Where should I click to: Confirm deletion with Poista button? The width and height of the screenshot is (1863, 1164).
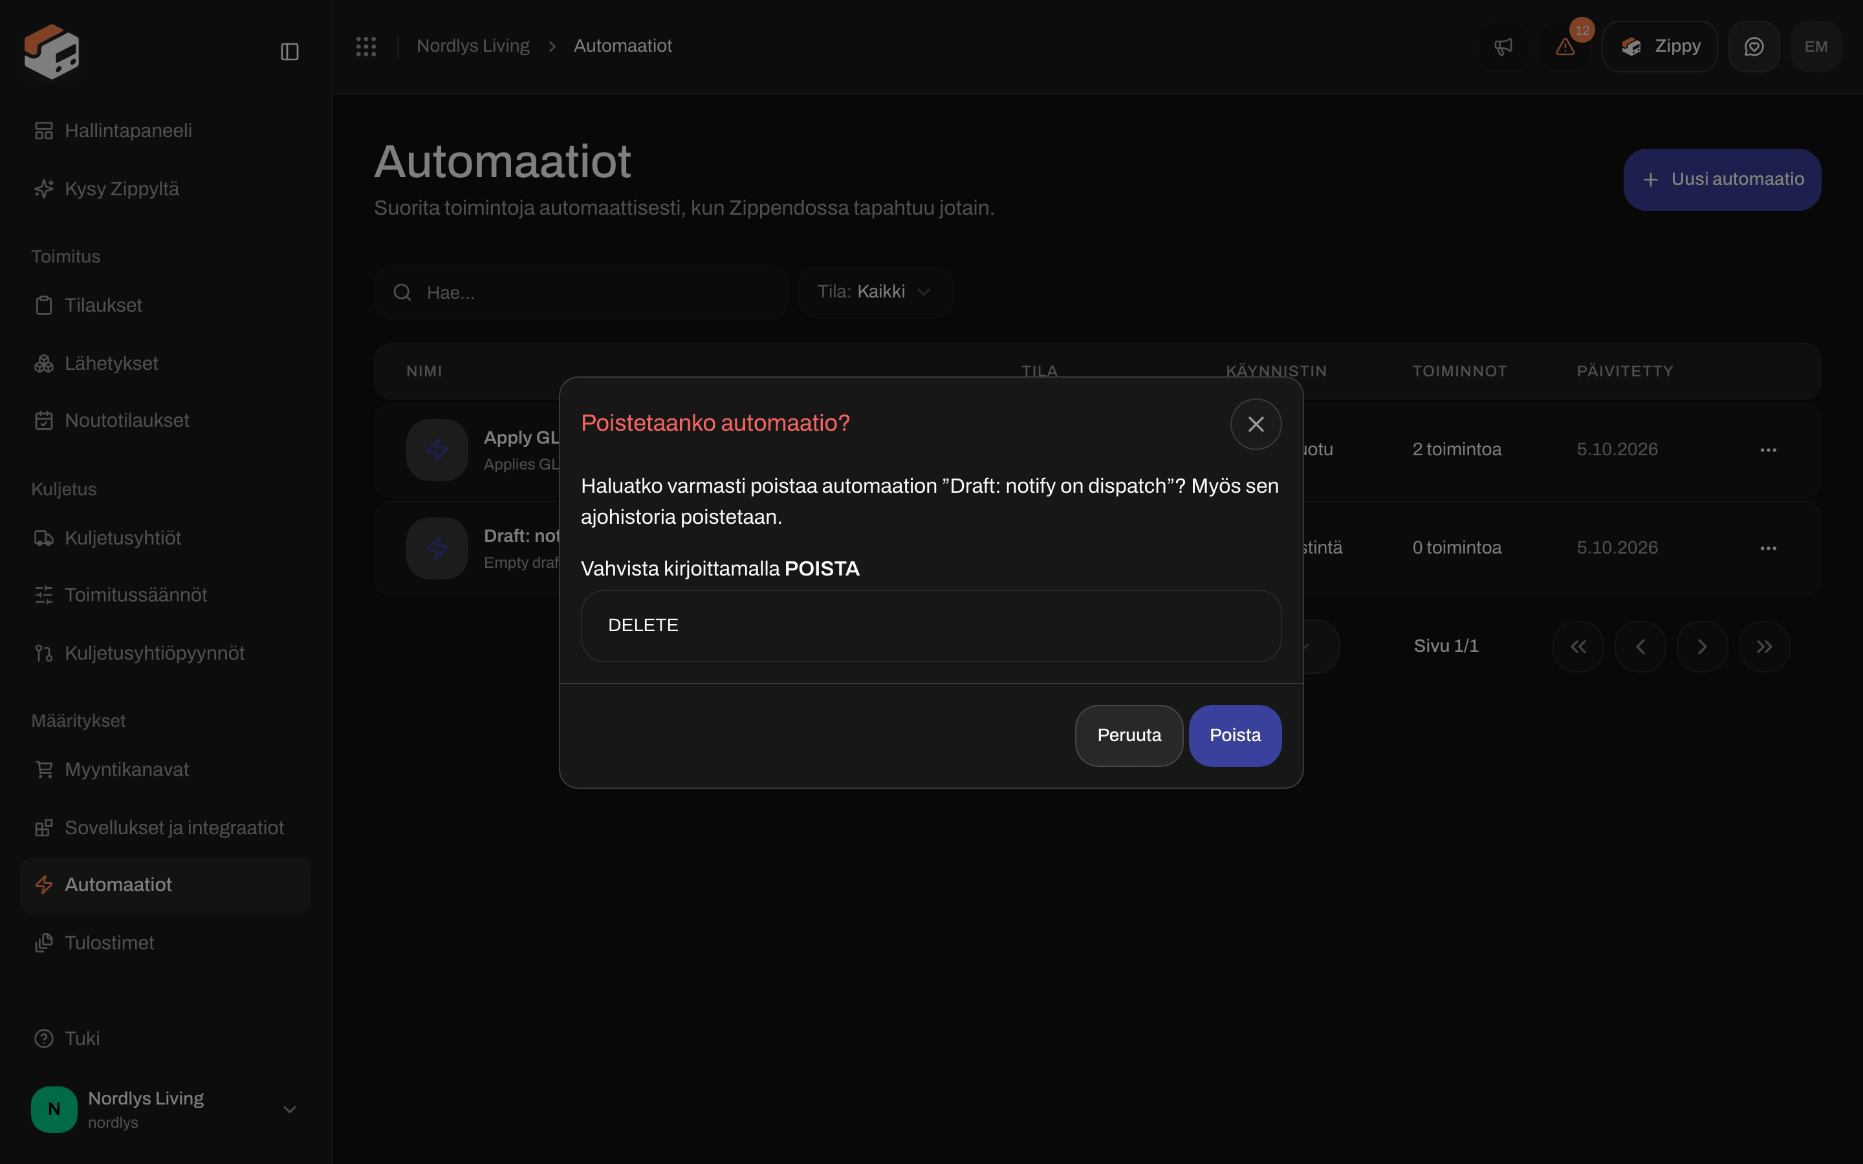coord(1235,735)
